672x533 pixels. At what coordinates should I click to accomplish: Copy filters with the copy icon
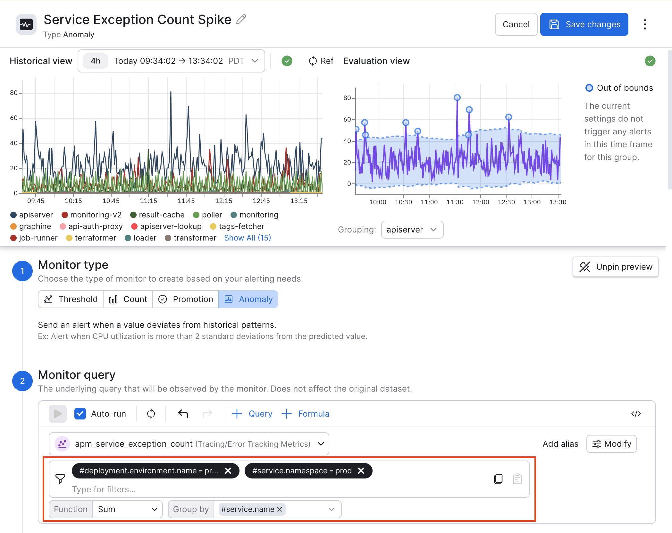pyautogui.click(x=498, y=479)
